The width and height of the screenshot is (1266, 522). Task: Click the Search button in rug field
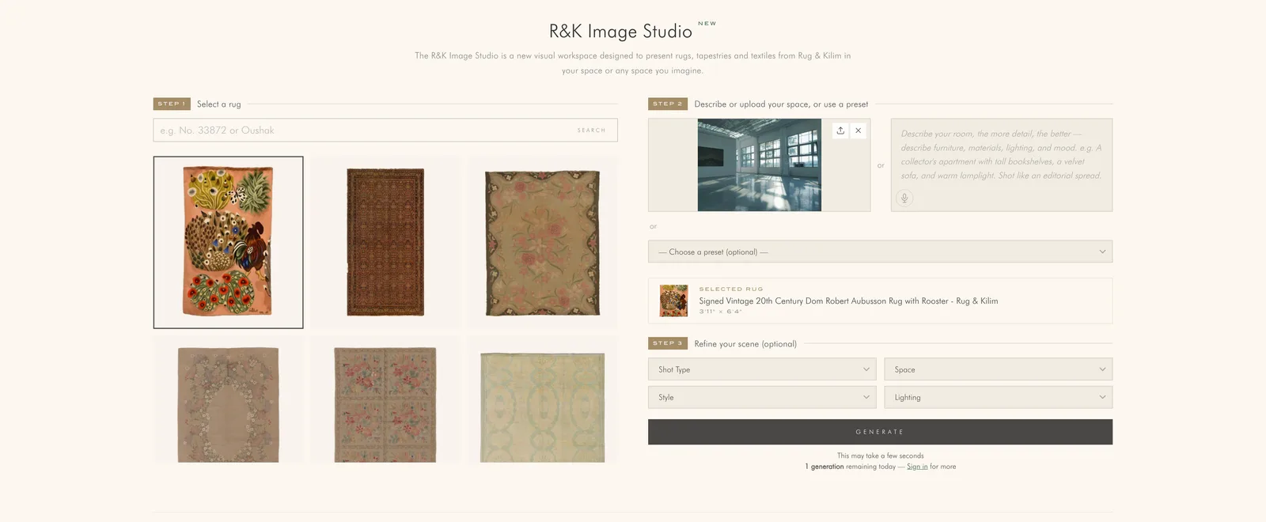[591, 130]
